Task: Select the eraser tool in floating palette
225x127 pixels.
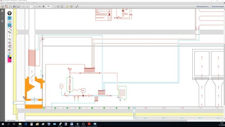Action: (9, 32)
